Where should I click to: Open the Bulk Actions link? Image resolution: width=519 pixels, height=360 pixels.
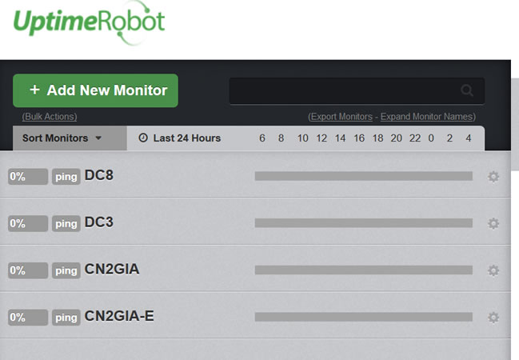pyautogui.click(x=50, y=117)
